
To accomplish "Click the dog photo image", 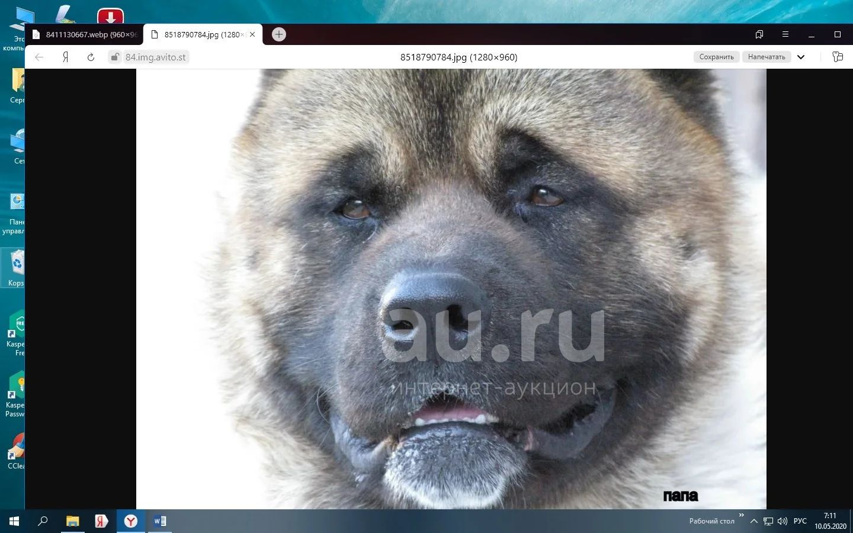I will pyautogui.click(x=451, y=289).
